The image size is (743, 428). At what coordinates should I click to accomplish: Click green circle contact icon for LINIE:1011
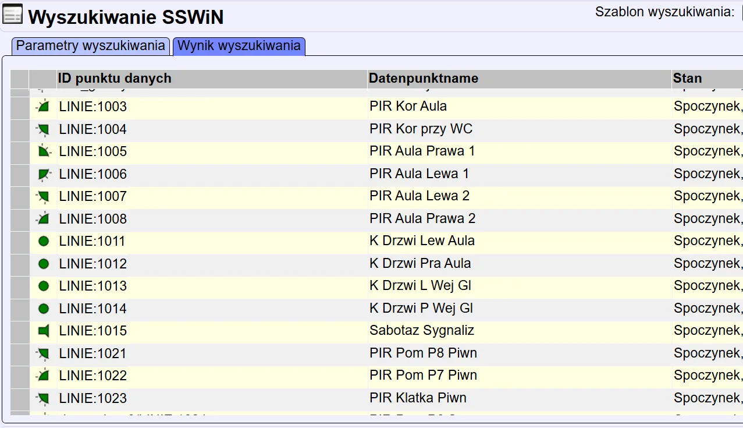pos(43,241)
